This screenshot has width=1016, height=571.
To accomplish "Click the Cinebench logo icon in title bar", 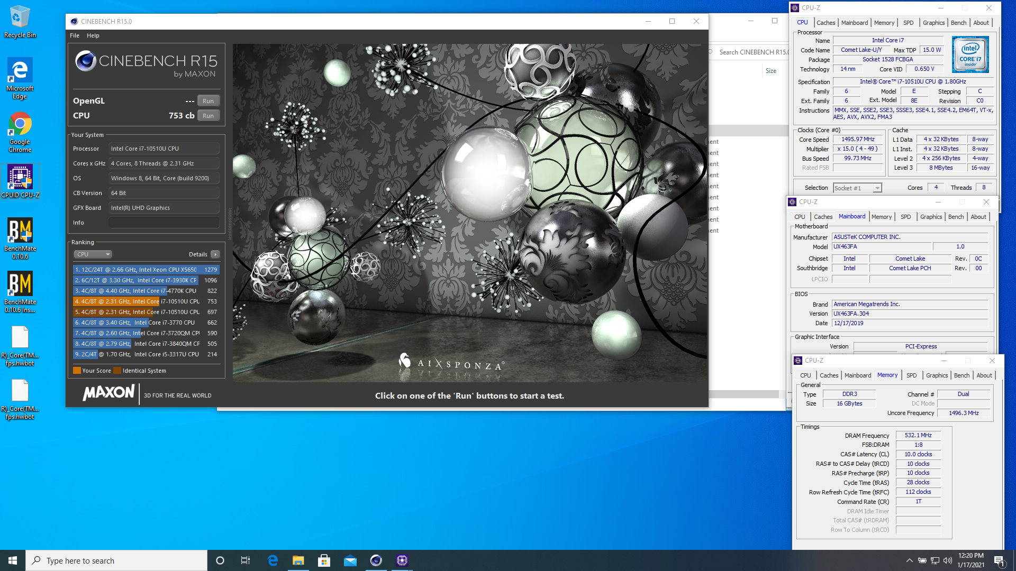I will (x=74, y=21).
